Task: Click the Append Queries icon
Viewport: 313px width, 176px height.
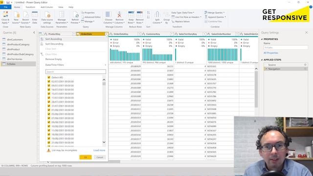Action: point(206,17)
